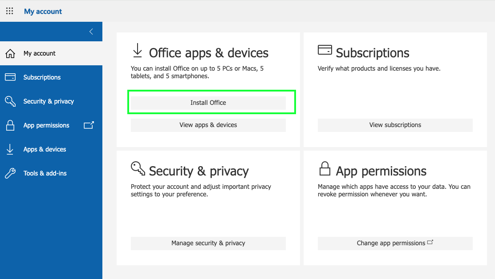Click the download icon on Office apps card
495x279 pixels.
click(137, 50)
